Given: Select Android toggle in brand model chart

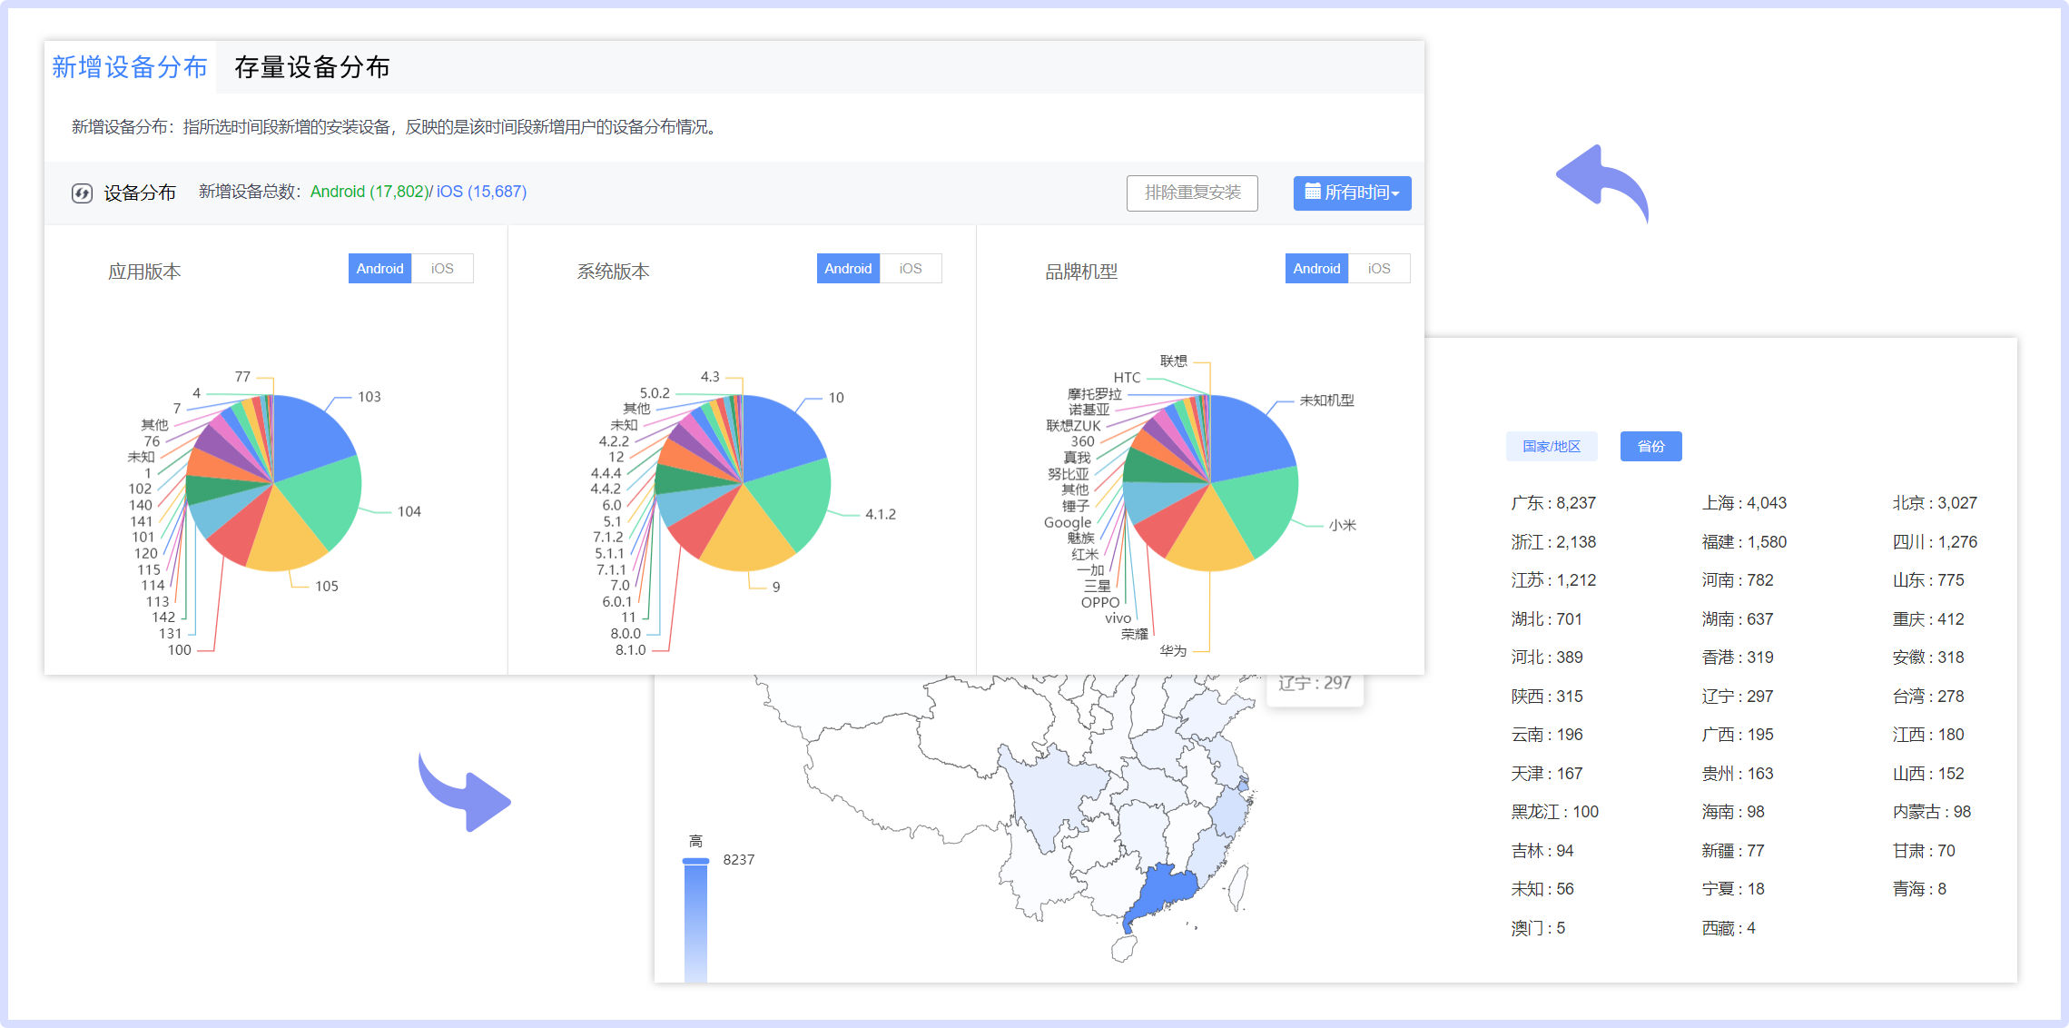Looking at the screenshot, I should tap(1316, 269).
